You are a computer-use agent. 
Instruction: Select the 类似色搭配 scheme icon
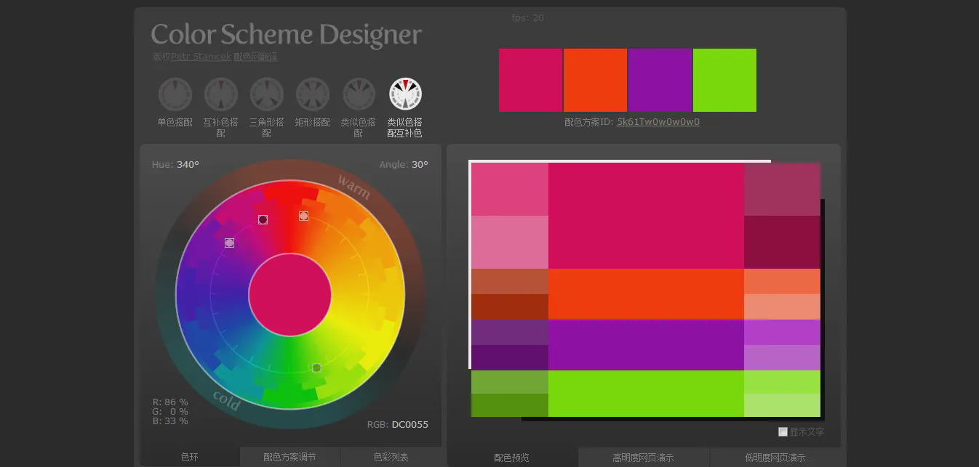coord(359,94)
